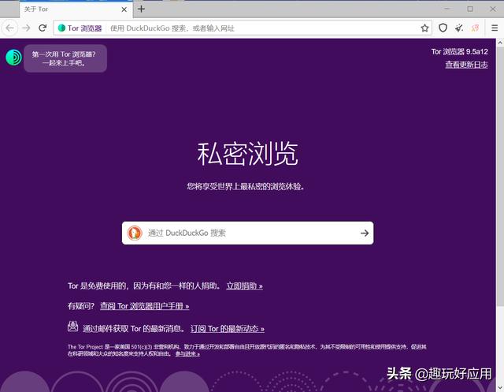Image resolution: width=504 pixels, height=392 pixels.
Task: Click the Tor onion icon in address bar
Action: (x=61, y=28)
